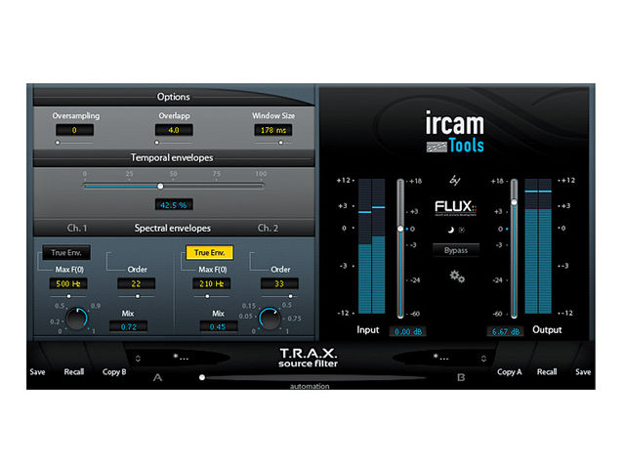Recall preset slot A
Screen dimensions: 625x469
point(74,371)
